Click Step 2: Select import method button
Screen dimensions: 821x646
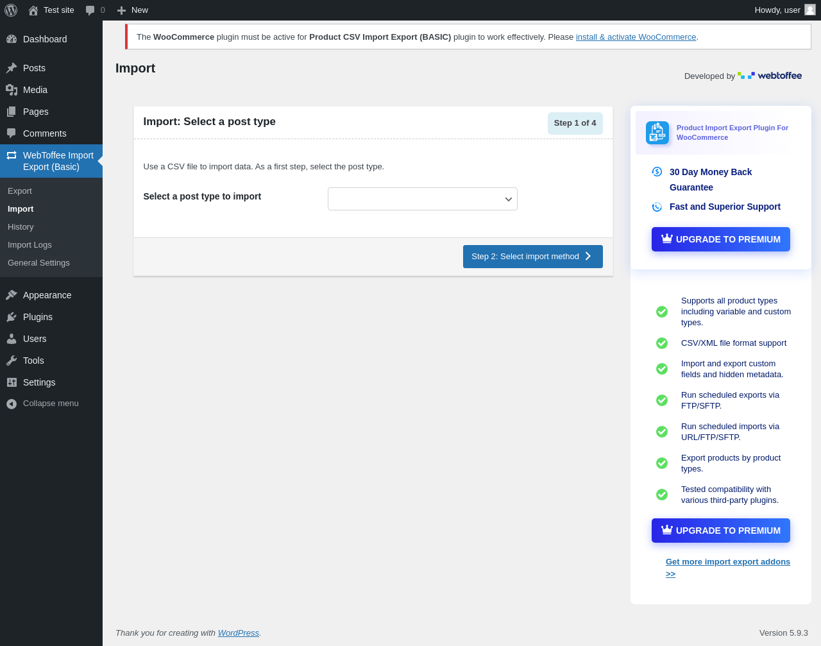click(x=533, y=257)
